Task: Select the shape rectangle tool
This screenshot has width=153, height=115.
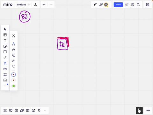Action: pos(5,52)
